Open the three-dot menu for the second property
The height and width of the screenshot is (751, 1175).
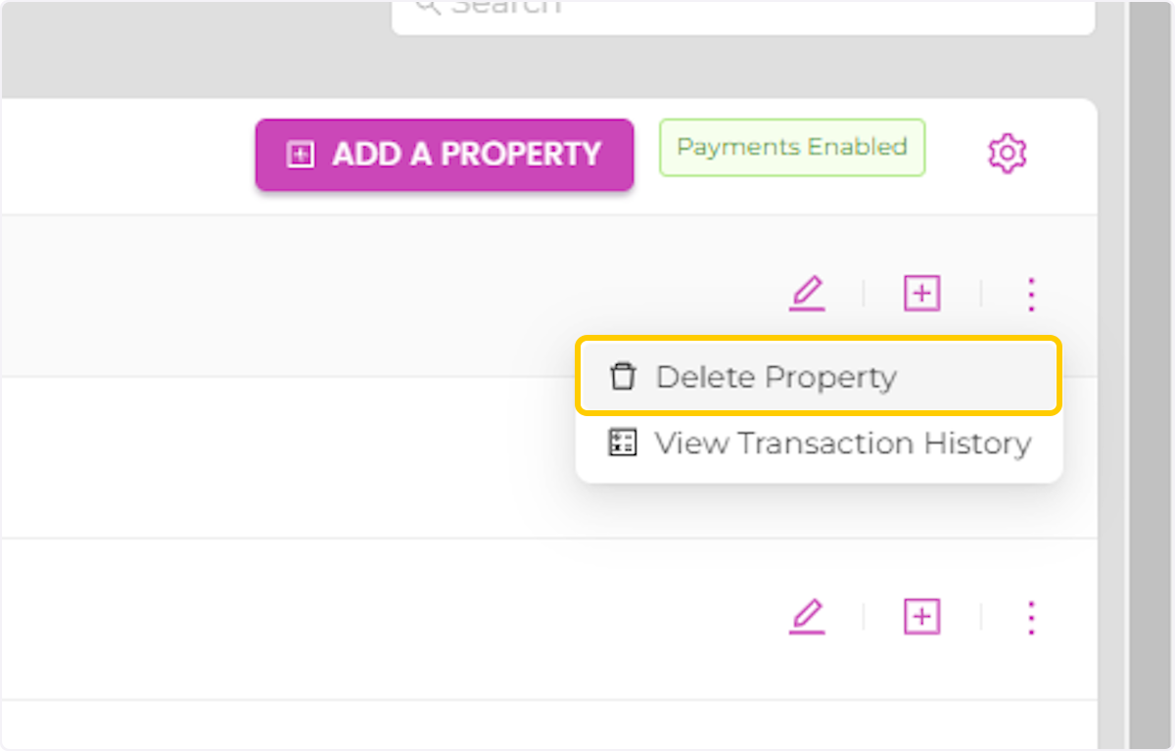1031,617
